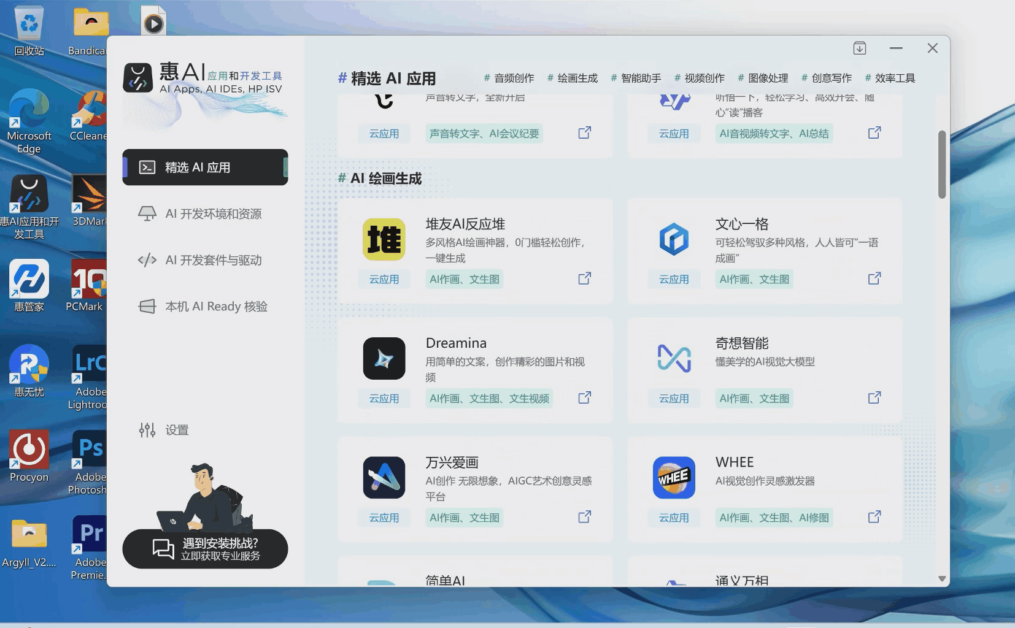
Task: Open external link for WHEE
Action: (x=874, y=516)
